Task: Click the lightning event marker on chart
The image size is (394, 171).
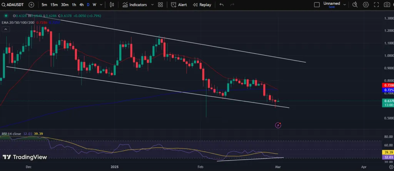Action: click(x=278, y=125)
